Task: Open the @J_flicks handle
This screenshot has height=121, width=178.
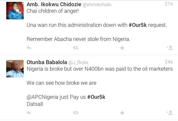Action: click(x=78, y=62)
